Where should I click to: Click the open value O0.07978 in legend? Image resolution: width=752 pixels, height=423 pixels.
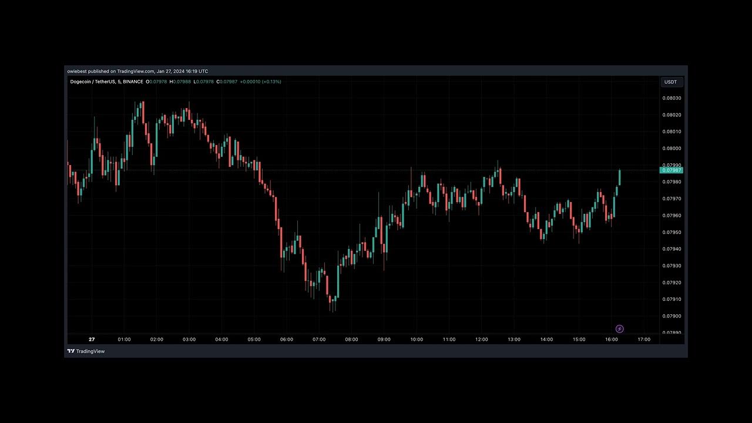click(157, 82)
